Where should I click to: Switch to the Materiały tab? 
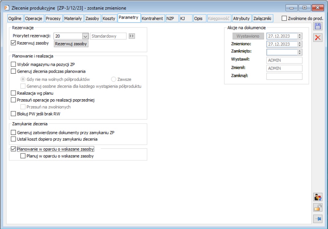pyautogui.click(x=73, y=18)
